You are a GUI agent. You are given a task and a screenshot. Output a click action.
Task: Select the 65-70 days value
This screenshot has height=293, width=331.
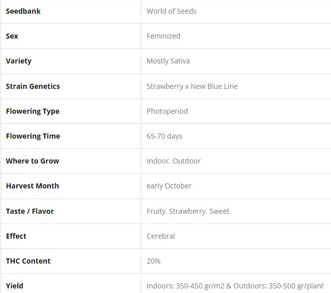(164, 136)
